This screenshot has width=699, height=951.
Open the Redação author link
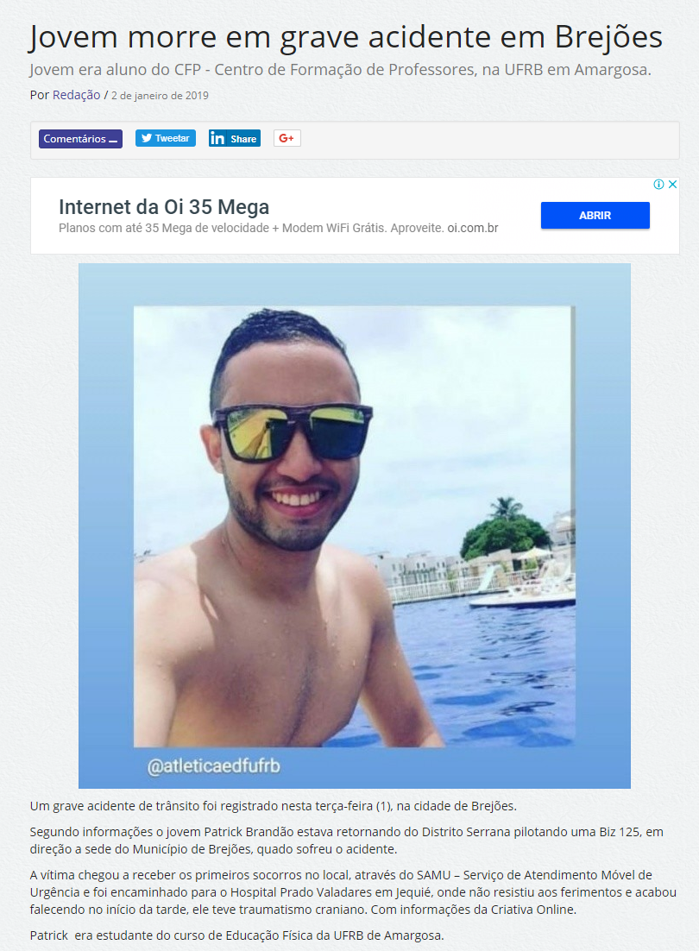[x=77, y=95]
